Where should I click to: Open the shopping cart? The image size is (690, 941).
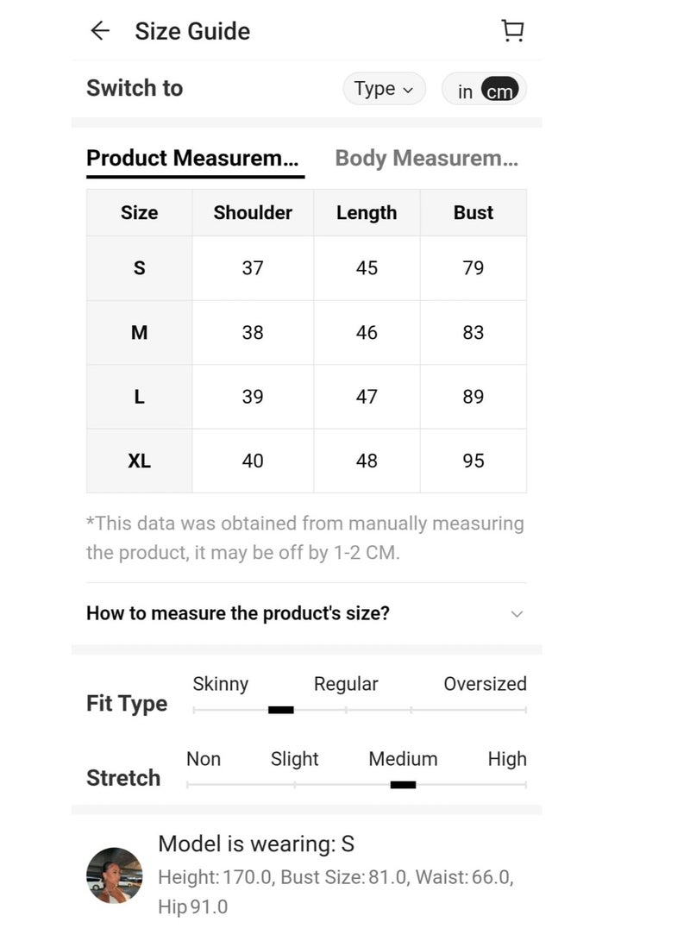tap(512, 31)
